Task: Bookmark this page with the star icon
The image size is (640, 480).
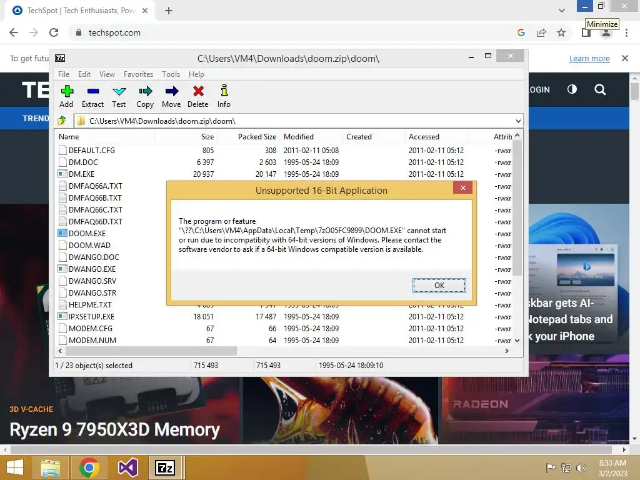Action: 561,32
